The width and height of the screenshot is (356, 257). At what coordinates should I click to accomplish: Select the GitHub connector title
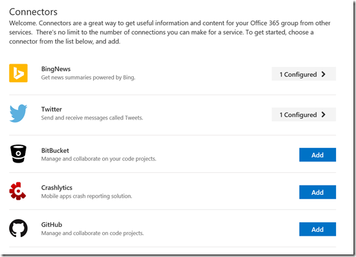[51, 224]
